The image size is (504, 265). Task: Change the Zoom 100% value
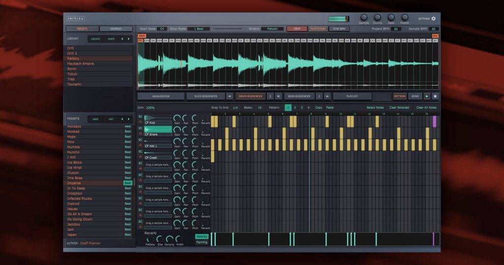point(150,108)
